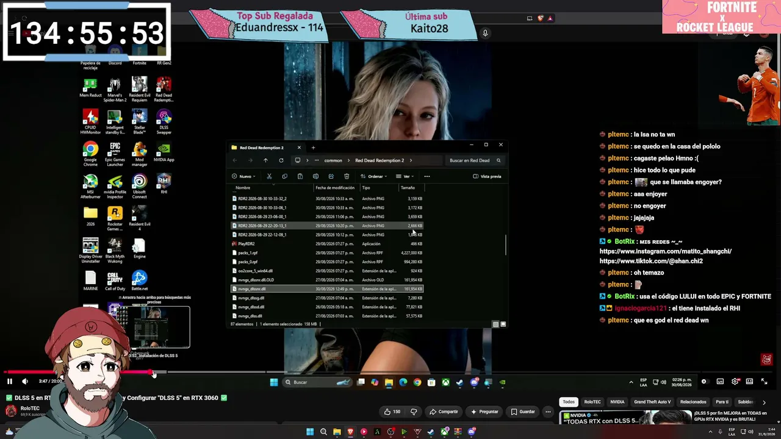Click the Preguntar button
This screenshot has height=439, width=781.
pos(484,412)
